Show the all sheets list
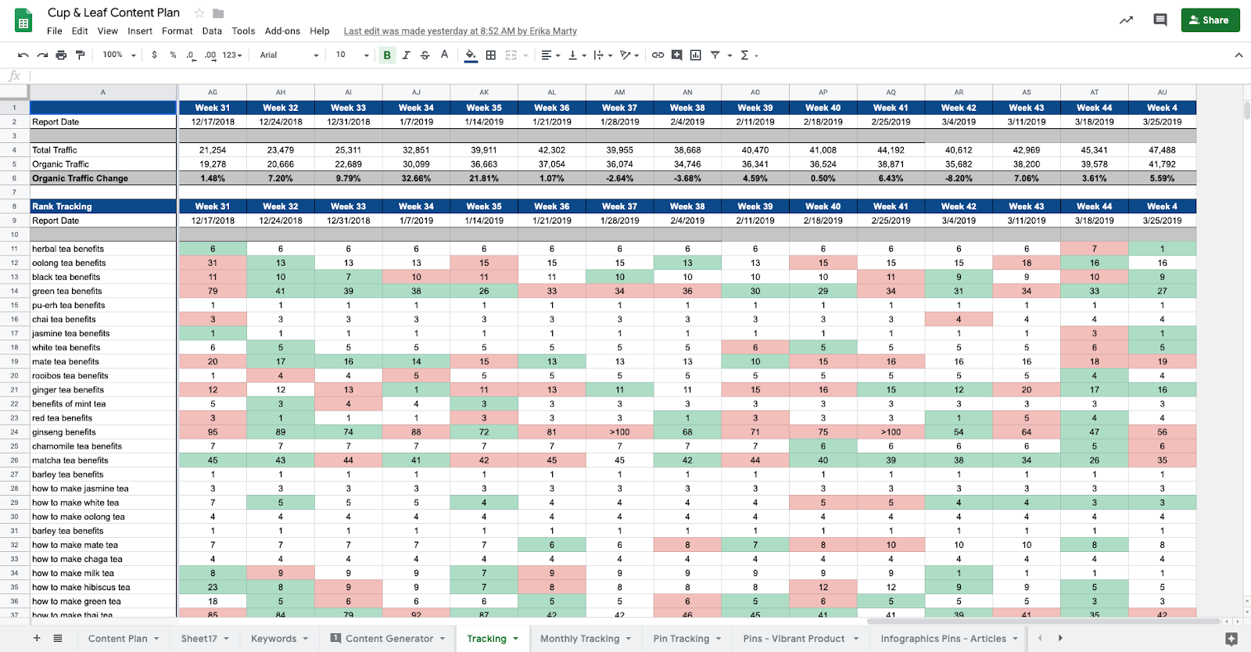 coord(58,638)
